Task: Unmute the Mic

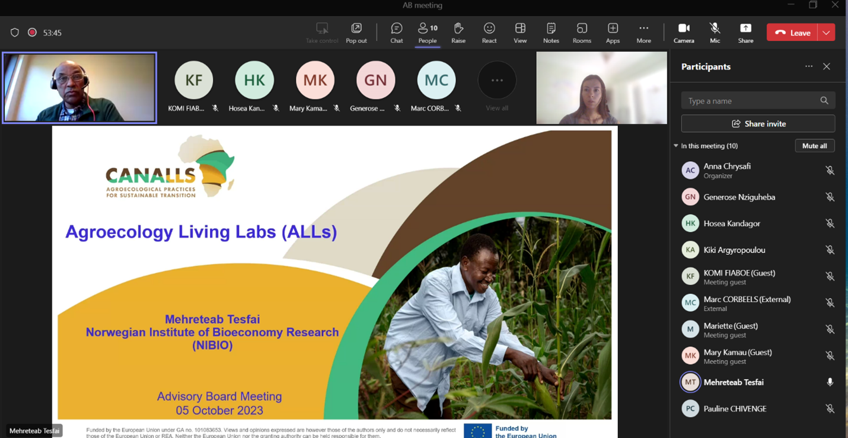Action: (x=715, y=33)
